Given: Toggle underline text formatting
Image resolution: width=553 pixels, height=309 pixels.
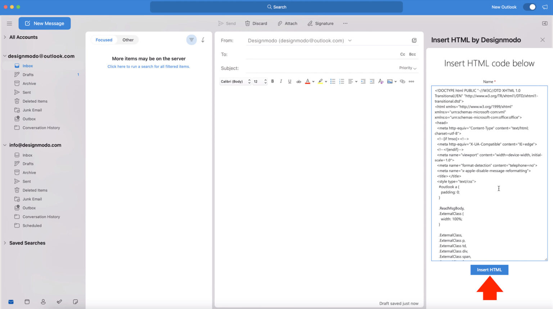Looking at the screenshot, I should 289,82.
